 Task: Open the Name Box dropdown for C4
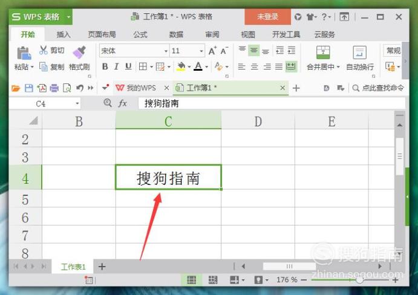point(77,103)
